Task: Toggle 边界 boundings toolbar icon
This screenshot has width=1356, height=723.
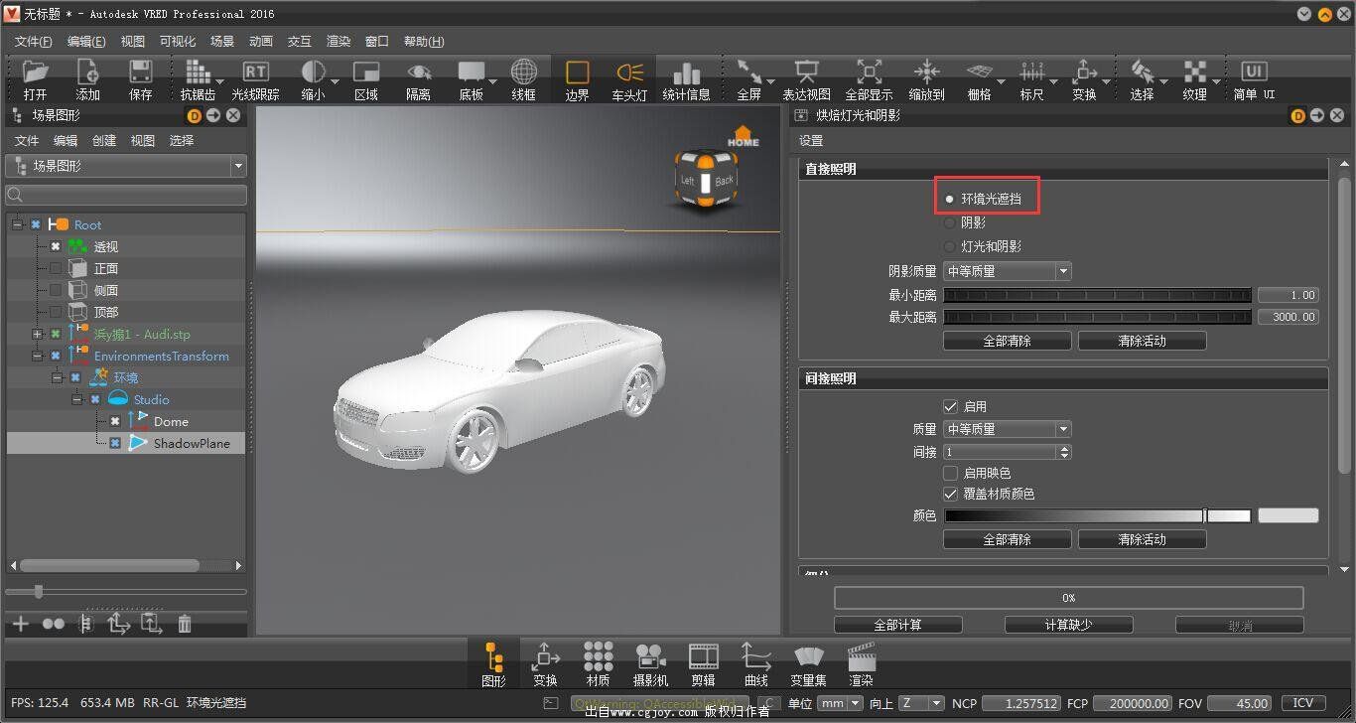Action: [x=577, y=72]
